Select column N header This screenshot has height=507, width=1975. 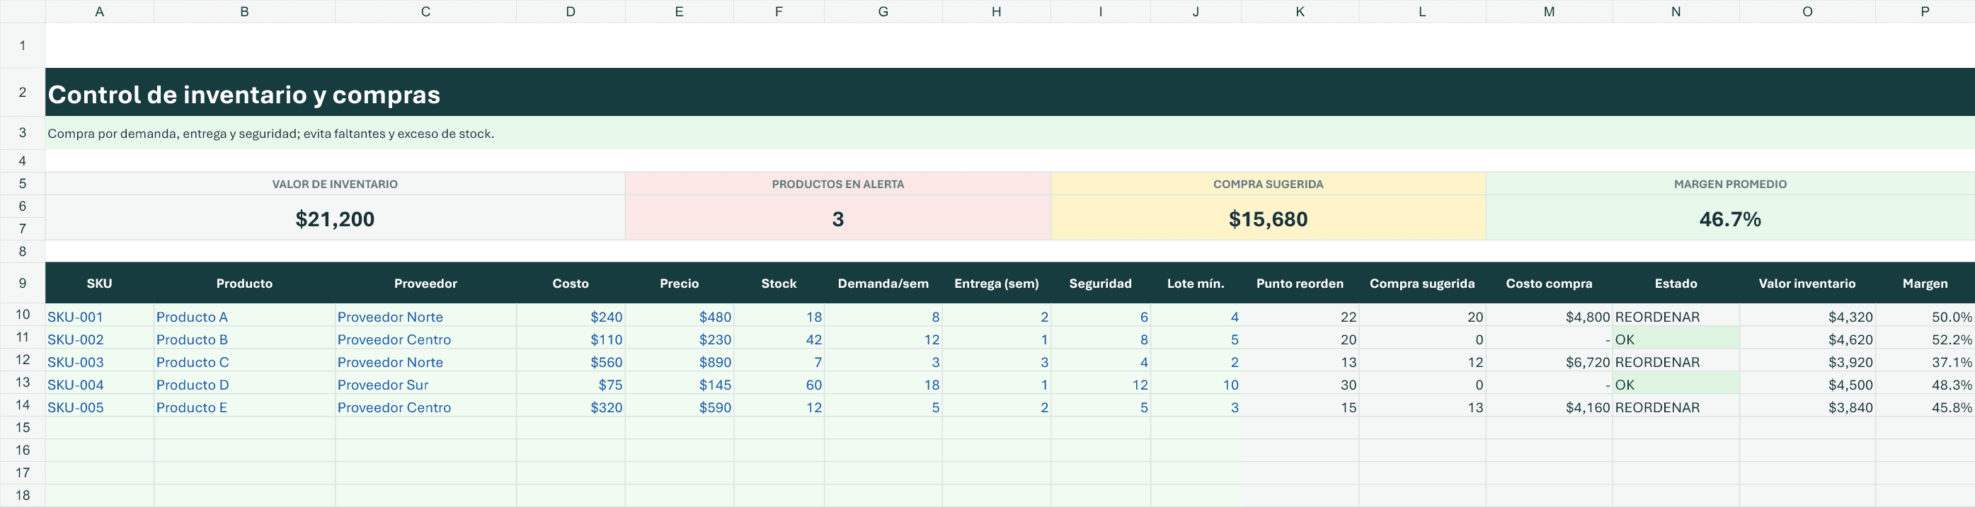tap(1676, 11)
